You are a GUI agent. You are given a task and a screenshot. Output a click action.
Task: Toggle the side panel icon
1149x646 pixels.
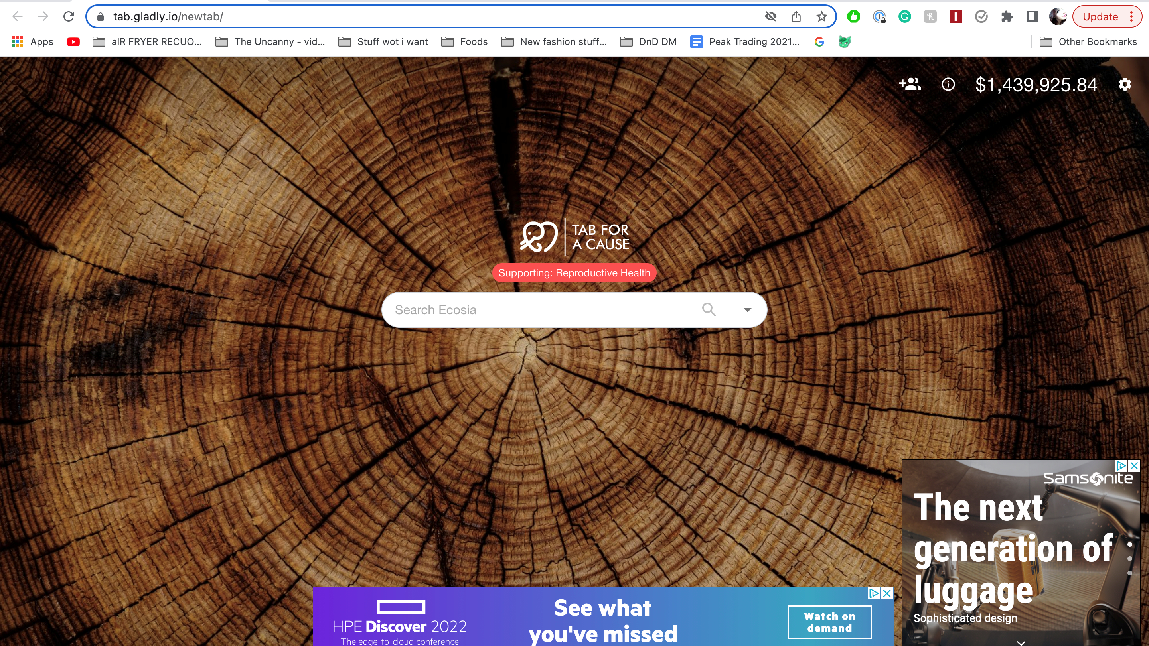point(1032,17)
